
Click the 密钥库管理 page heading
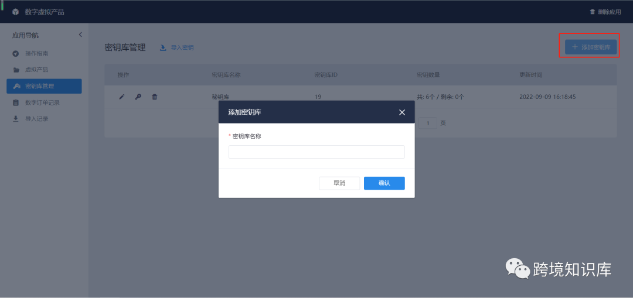[x=125, y=47]
